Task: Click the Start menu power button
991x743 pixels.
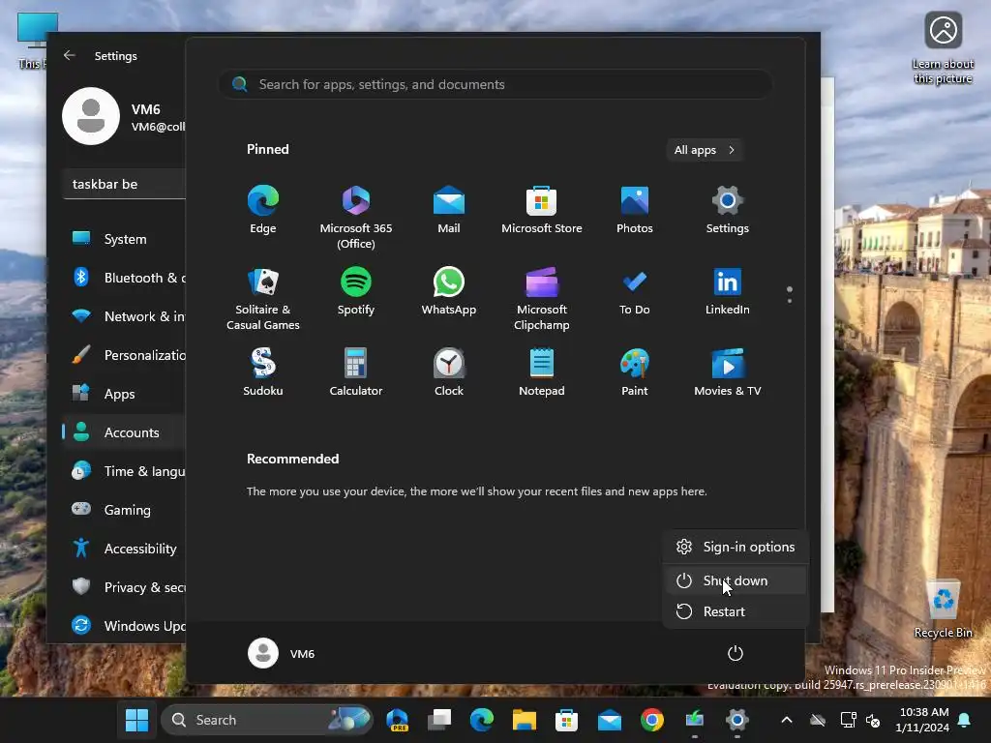Action: tap(736, 653)
